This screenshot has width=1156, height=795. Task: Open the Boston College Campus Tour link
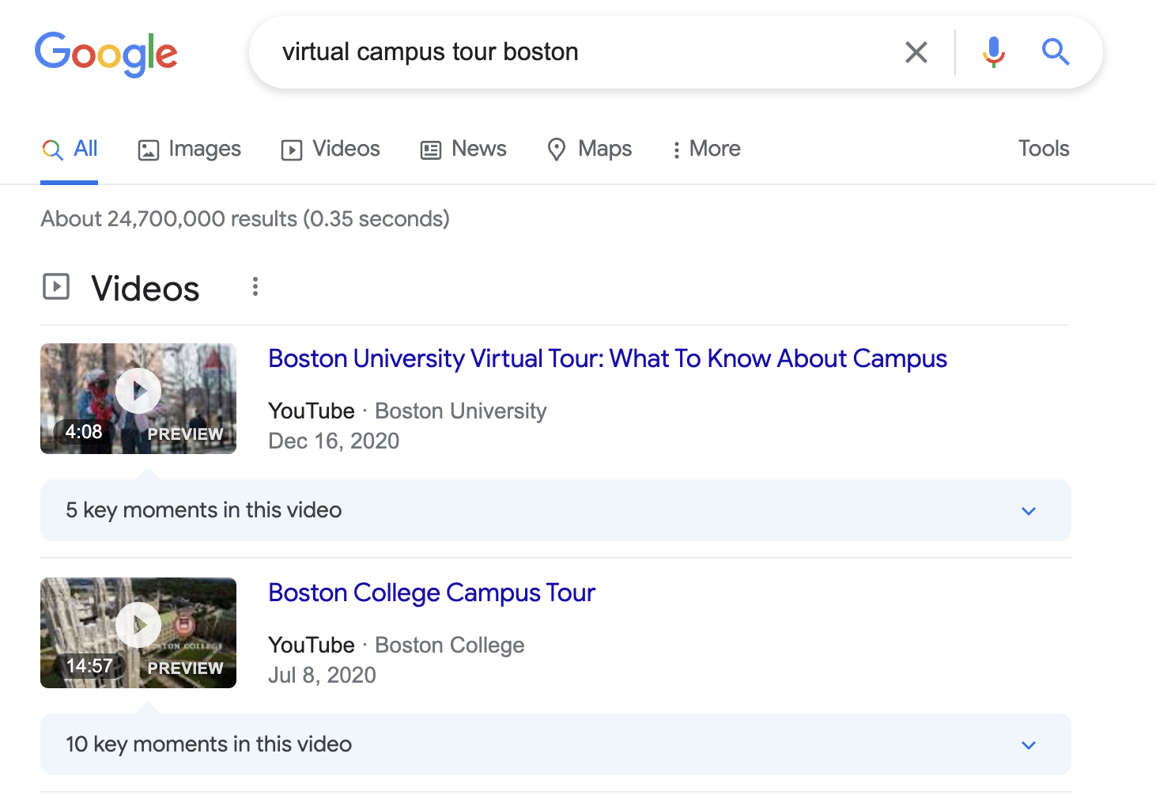coord(432,592)
